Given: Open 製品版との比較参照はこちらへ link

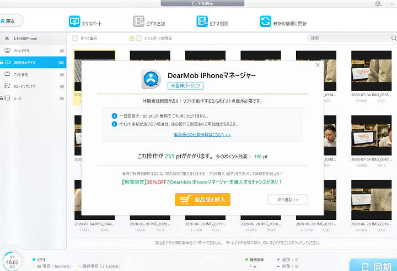Looking at the screenshot, I should [x=202, y=135].
